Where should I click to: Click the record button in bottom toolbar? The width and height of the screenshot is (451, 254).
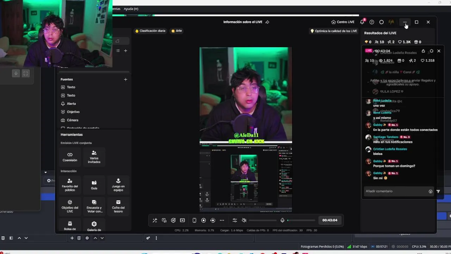[203, 220]
